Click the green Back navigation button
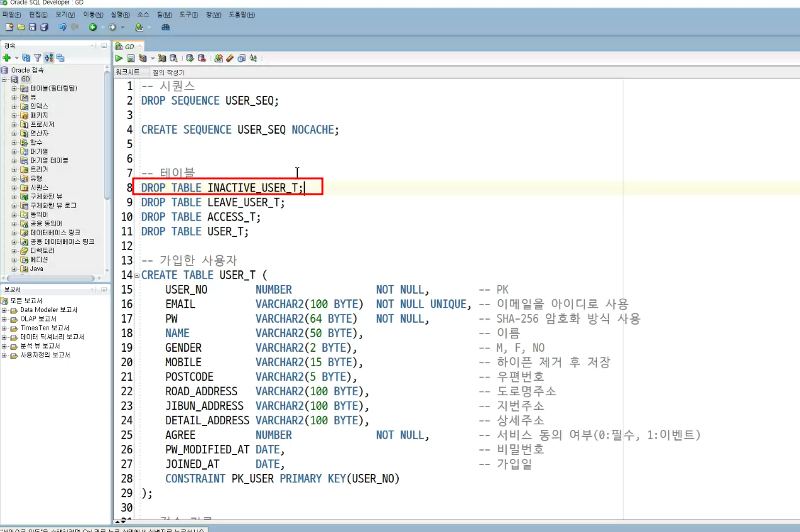Screen dimensions: 800x532 point(93,27)
